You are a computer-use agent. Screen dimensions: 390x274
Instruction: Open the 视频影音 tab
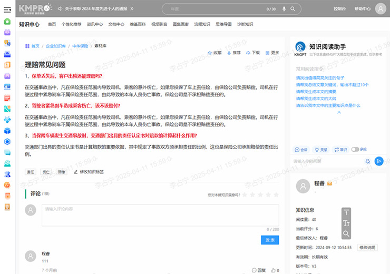coord(159,24)
